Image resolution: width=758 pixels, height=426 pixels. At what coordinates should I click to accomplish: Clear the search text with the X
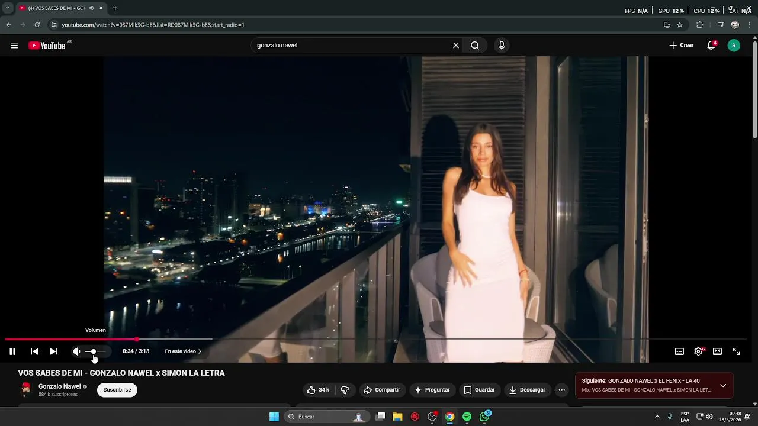pyautogui.click(x=456, y=46)
